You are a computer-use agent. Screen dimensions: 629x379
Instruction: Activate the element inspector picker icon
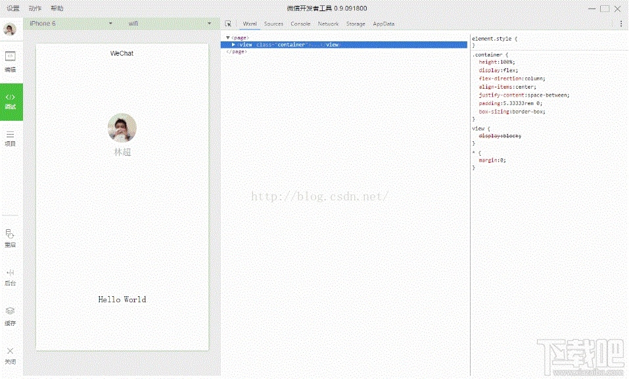[228, 24]
